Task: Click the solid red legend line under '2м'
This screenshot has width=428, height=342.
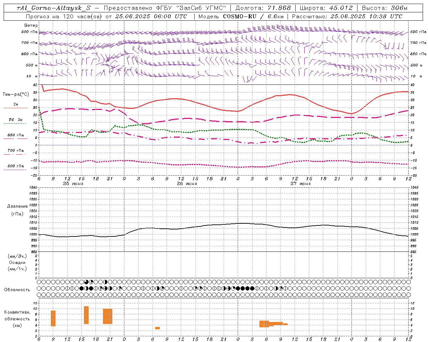Action: 15,108
